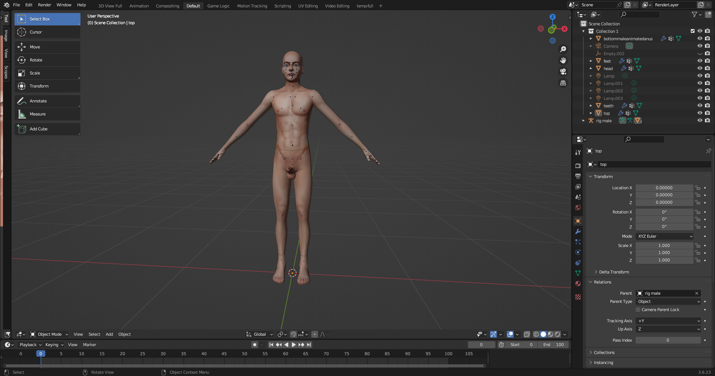The image size is (715, 376).
Task: Toggle viewport visibility of 'rig male'
Action: (700, 120)
